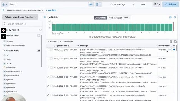Open chart options gear icon

[175, 17]
